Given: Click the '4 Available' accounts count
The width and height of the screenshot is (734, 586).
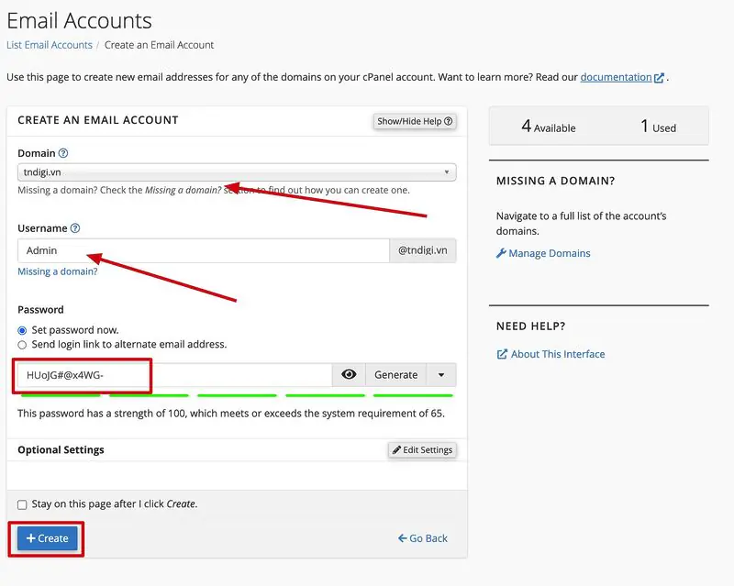Looking at the screenshot, I should tap(549, 127).
